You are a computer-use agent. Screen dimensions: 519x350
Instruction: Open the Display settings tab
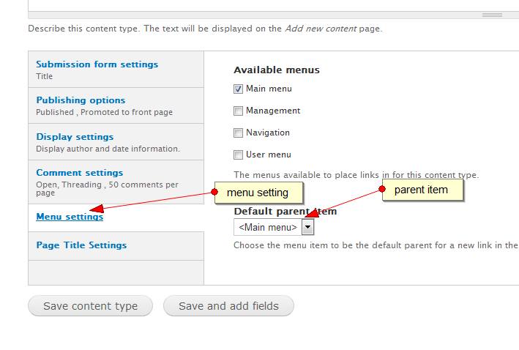pyautogui.click(x=75, y=137)
